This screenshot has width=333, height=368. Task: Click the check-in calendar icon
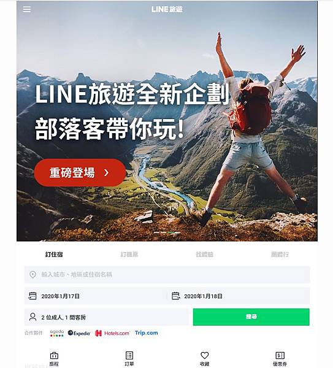(x=33, y=296)
